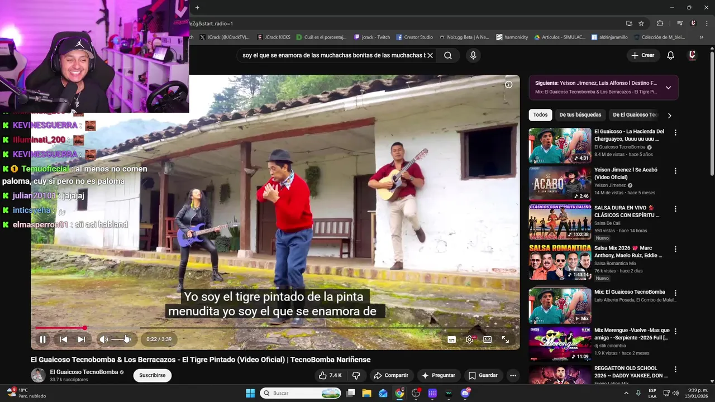Open options for La Hacienda Del Charguayco video
This screenshot has height=402, width=715.
pyautogui.click(x=675, y=133)
